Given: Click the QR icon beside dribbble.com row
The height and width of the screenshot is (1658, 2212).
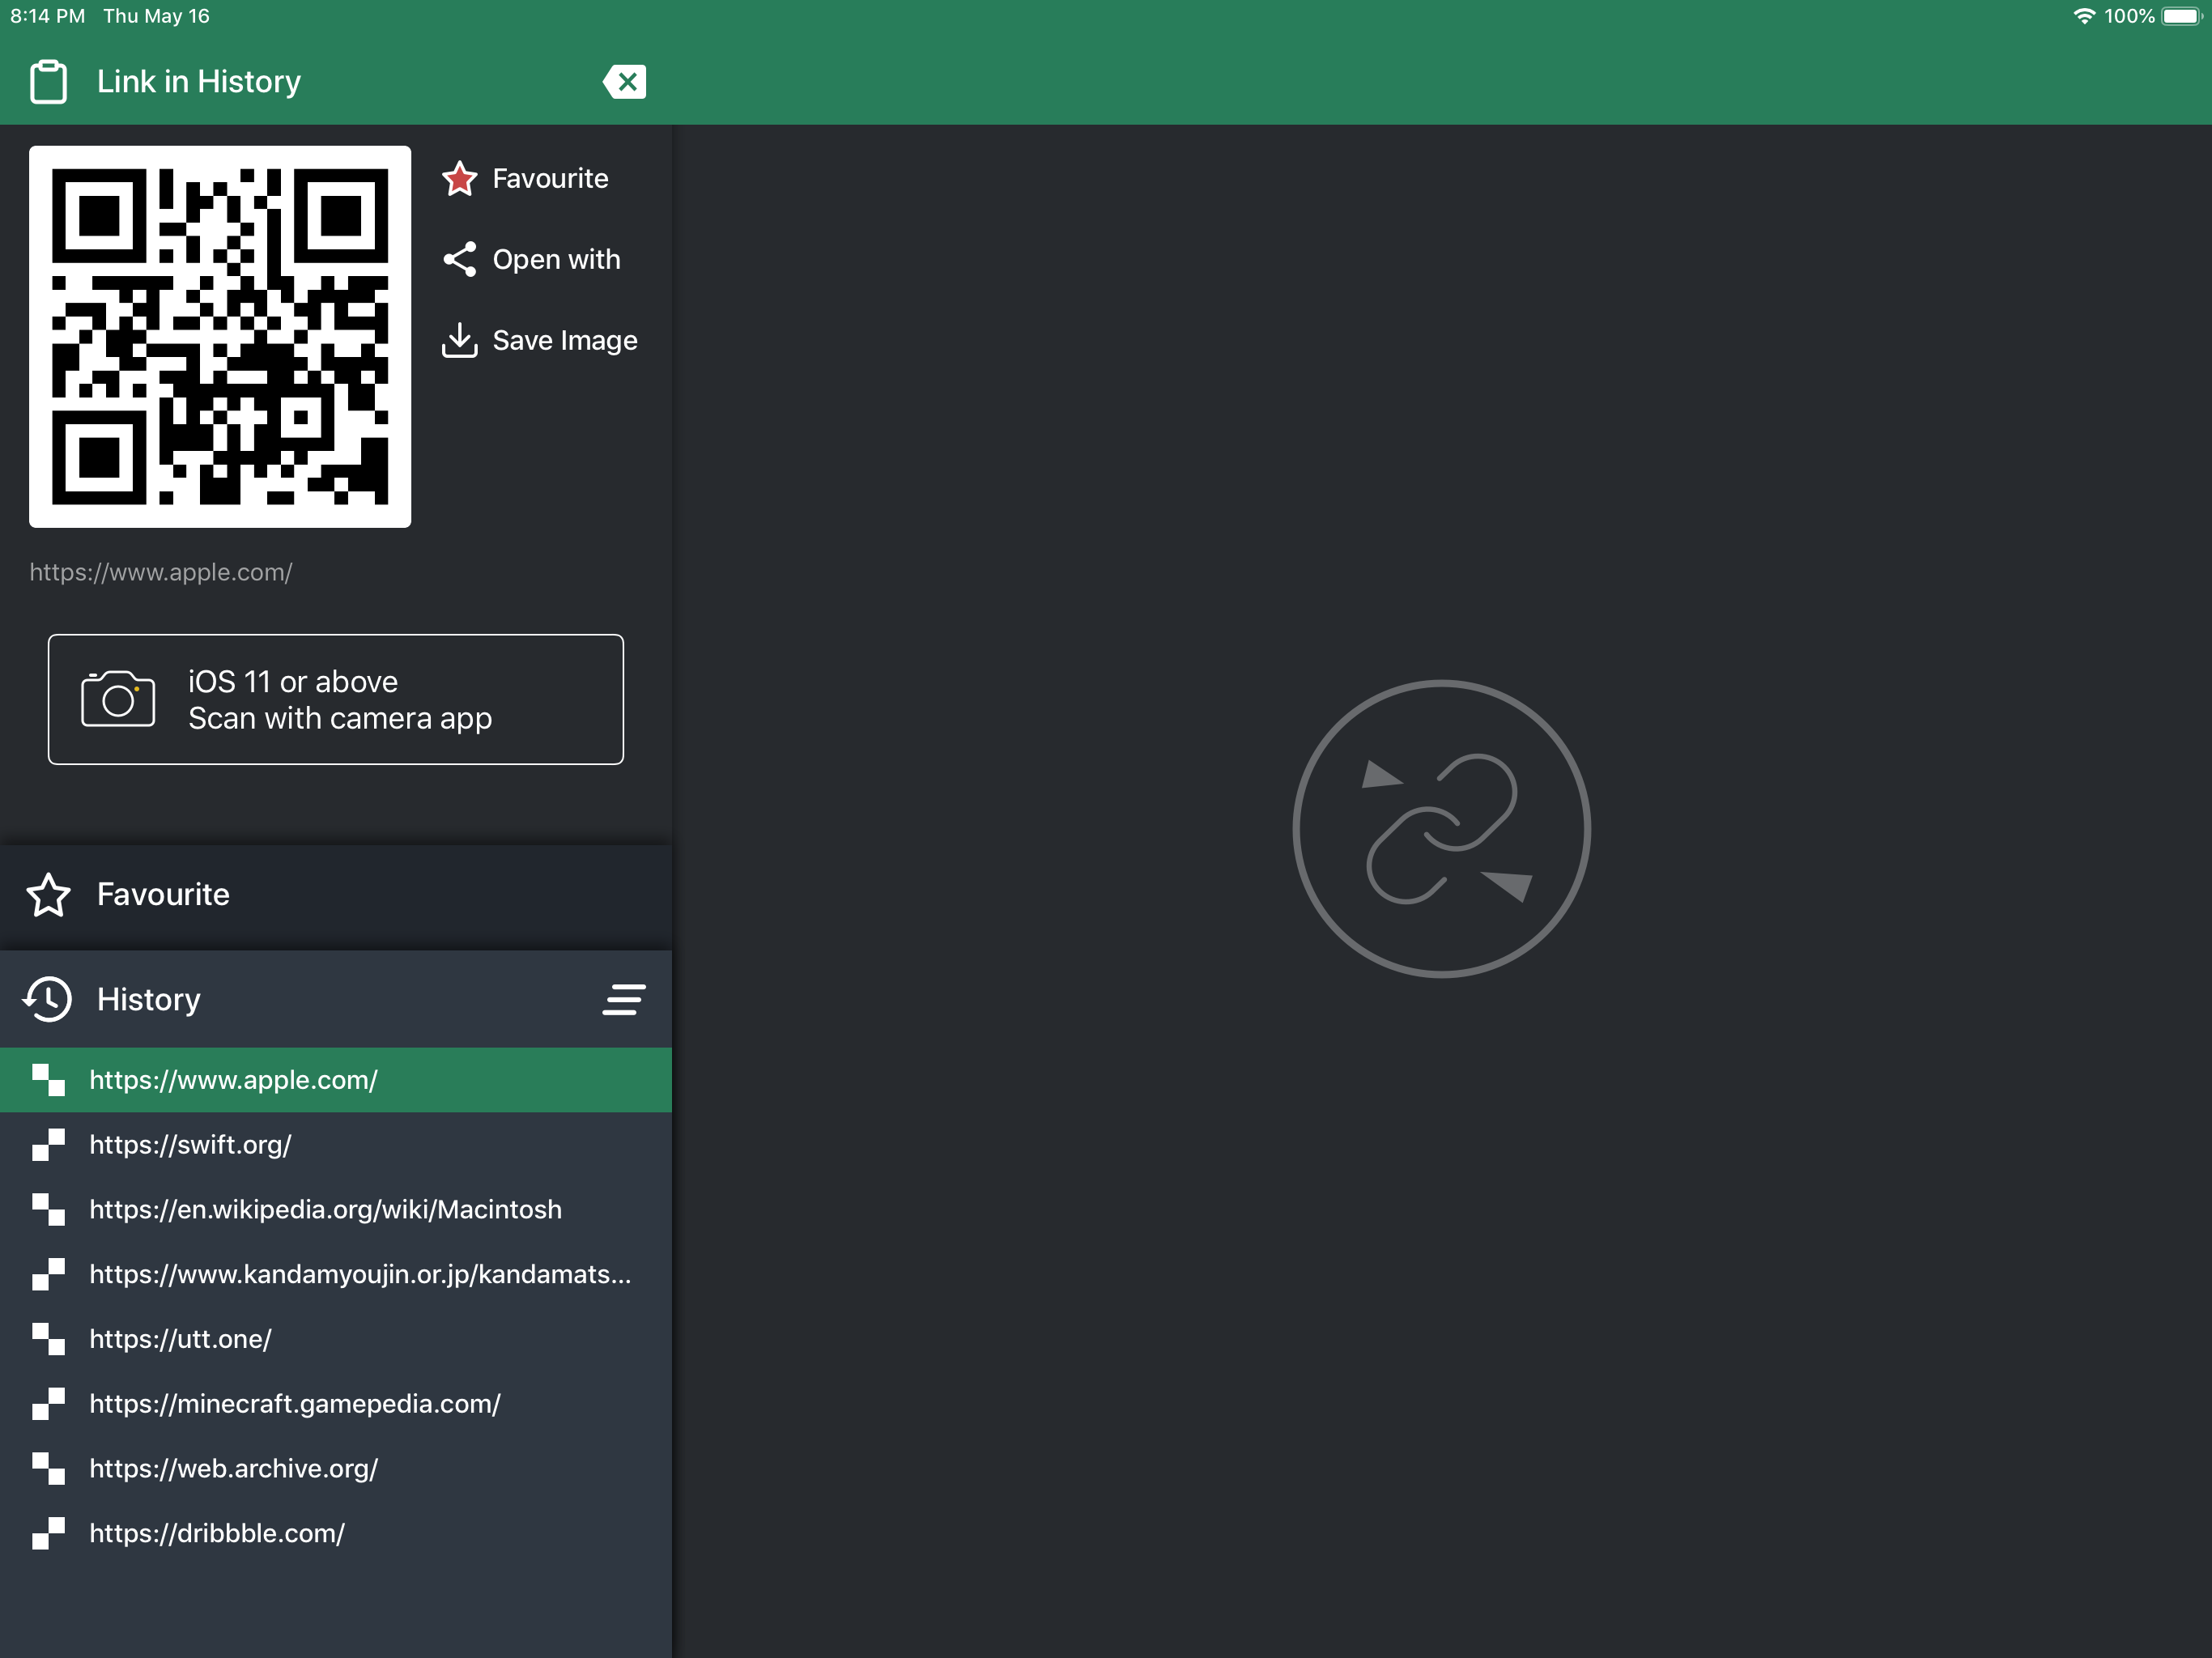Looking at the screenshot, I should pos(48,1533).
